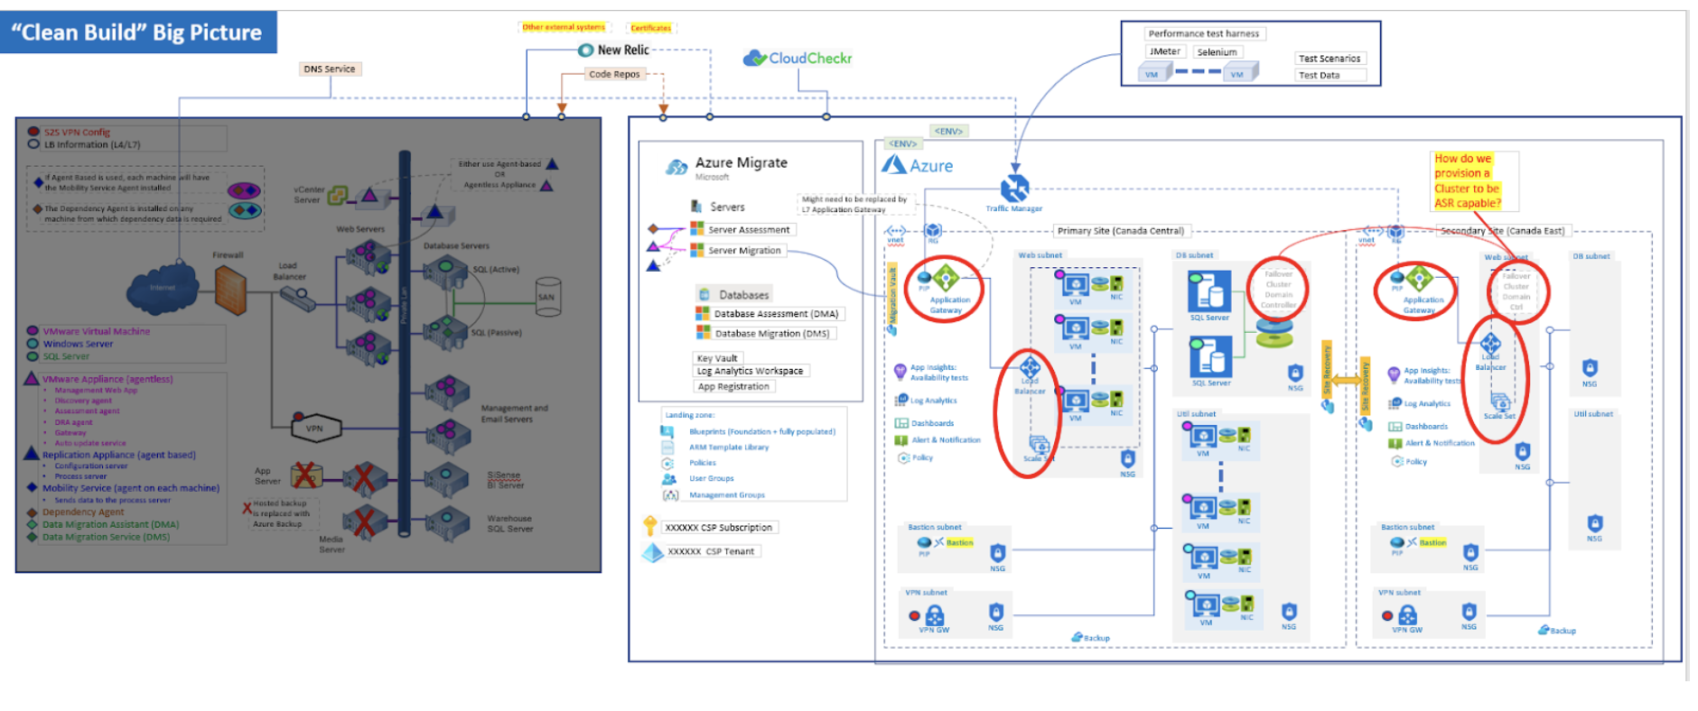Click the Secondary Site Backup icon
The height and width of the screenshot is (711, 1698).
[x=1544, y=630]
